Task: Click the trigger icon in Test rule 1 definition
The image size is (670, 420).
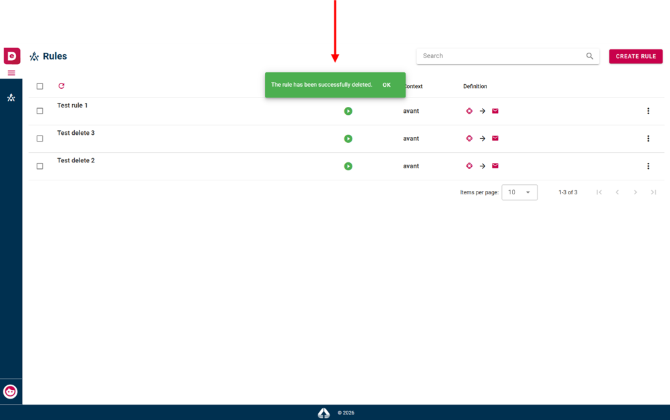Action: coord(469,112)
